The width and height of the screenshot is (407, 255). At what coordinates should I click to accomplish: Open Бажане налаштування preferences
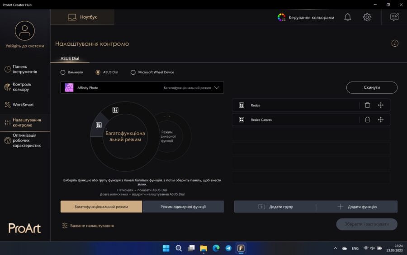point(88,226)
